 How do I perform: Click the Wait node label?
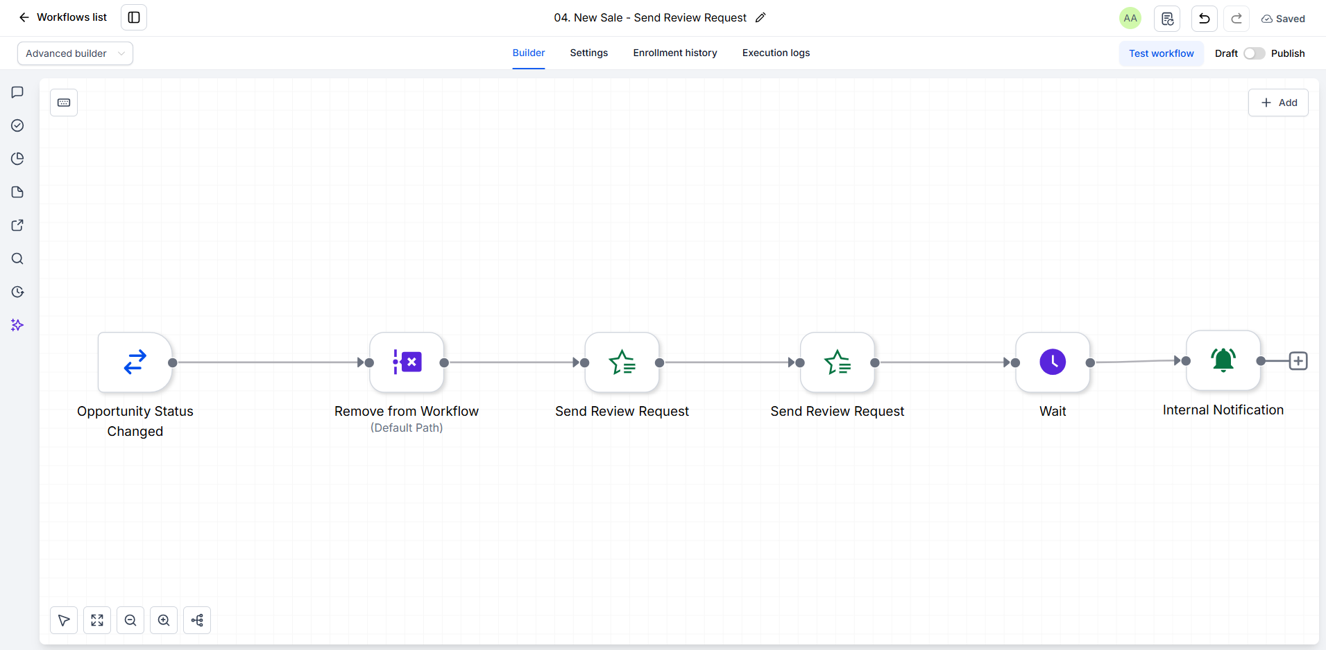pos(1053,411)
